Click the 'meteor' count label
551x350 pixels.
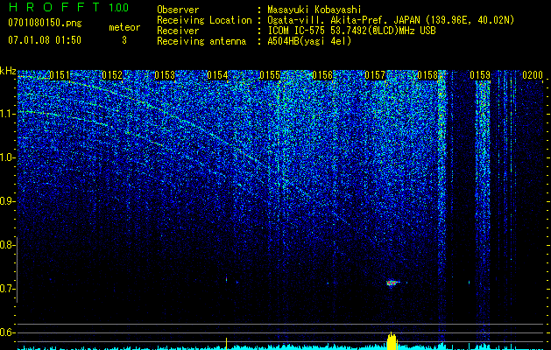pos(124,27)
